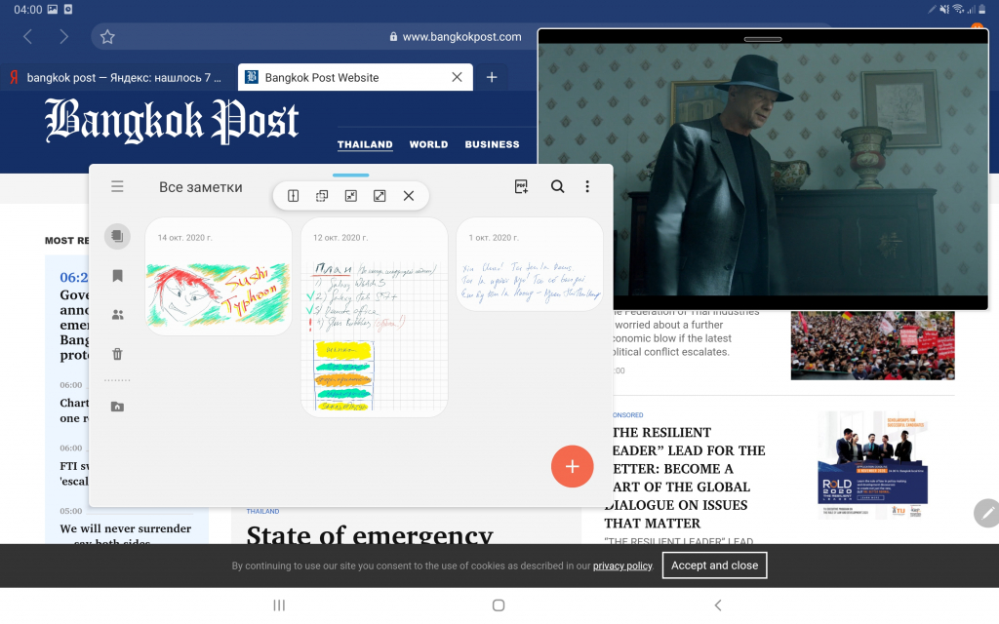Click Accept and close cookies button
Viewport: 999px width, 624px height.
coord(714,565)
